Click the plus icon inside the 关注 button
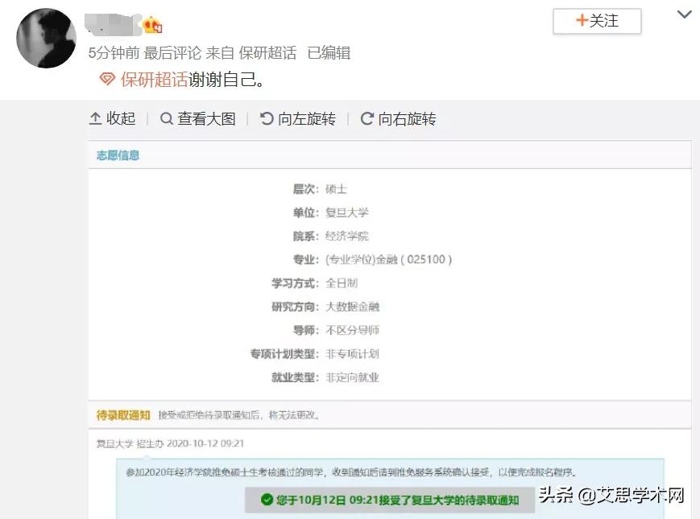Image resolution: width=700 pixels, height=519 pixels. (x=582, y=22)
